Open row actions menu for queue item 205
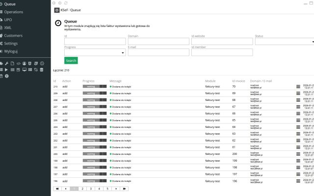 click(297, 120)
